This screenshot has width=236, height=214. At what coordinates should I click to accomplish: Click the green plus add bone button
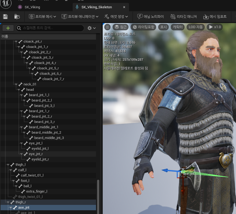pyautogui.click(x=8, y=28)
